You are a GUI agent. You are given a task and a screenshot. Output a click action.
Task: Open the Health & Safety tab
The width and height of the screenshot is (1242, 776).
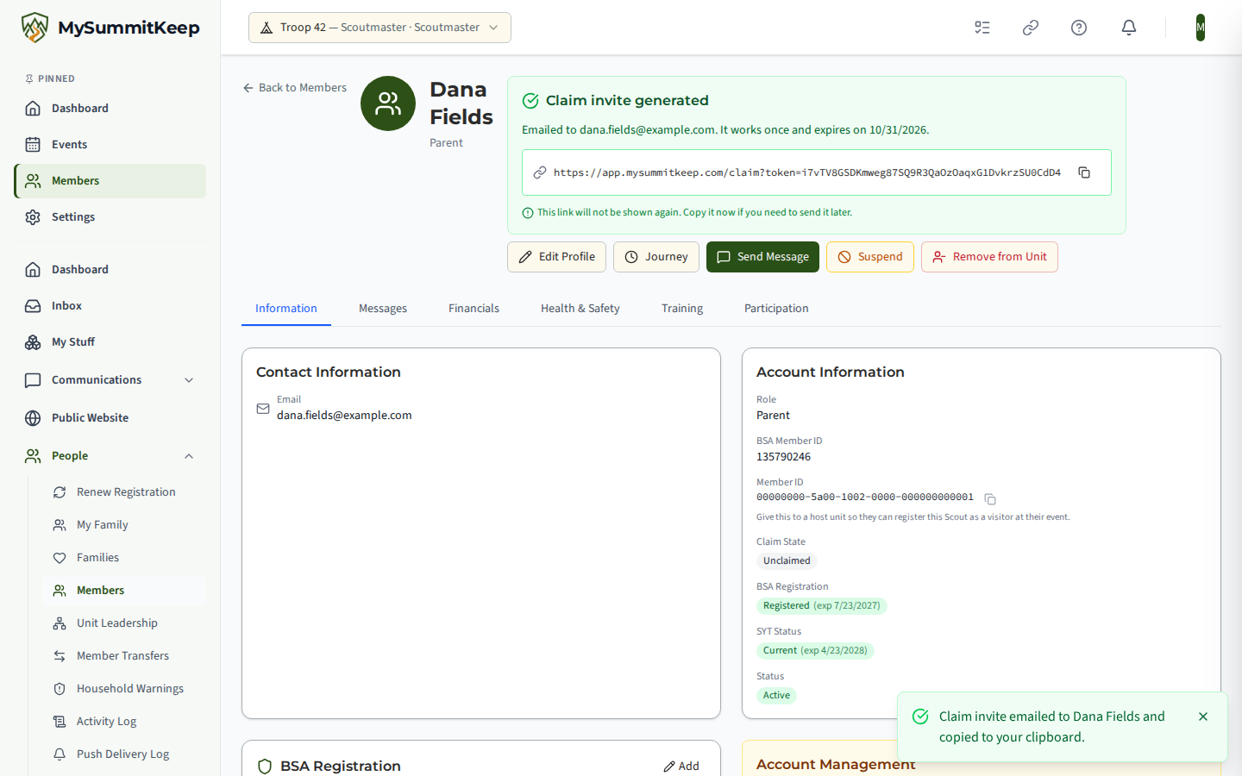point(580,309)
